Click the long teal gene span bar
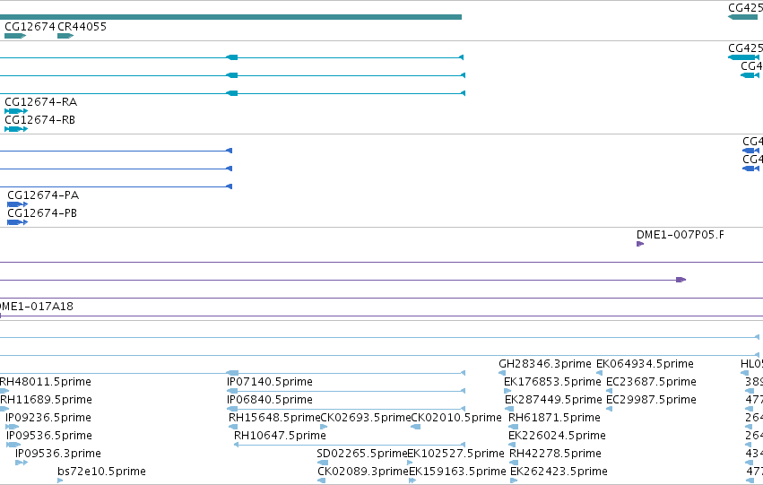This screenshot has height=485, width=763. (x=230, y=17)
